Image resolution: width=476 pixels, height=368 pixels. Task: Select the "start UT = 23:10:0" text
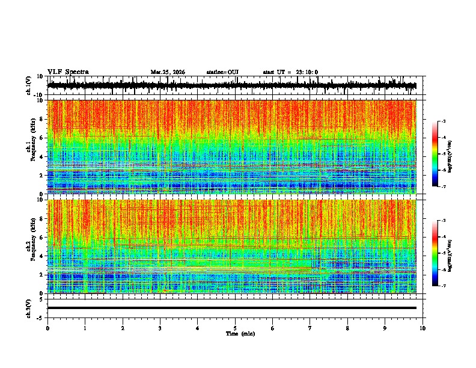(x=290, y=72)
